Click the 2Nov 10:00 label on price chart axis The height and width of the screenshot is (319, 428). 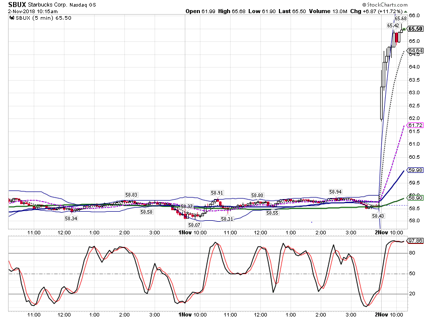[389, 233]
